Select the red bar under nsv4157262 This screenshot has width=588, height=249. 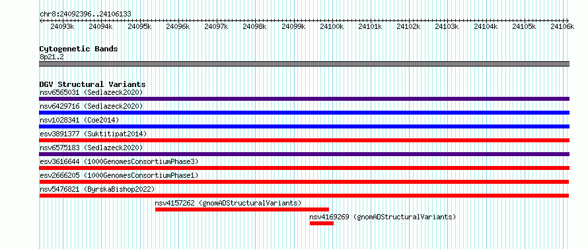pyautogui.click(x=242, y=209)
